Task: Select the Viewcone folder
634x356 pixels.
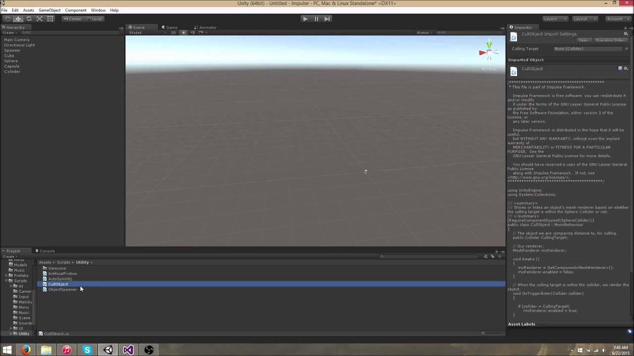Action: coord(57,268)
